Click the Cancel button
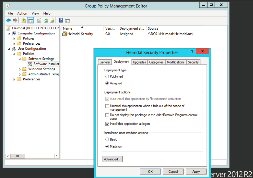The height and width of the screenshot is (178, 253). coord(173,172)
